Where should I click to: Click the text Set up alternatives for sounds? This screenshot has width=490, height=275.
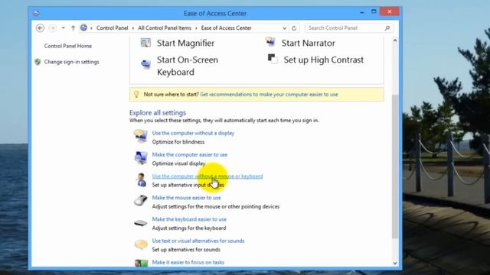pyautogui.click(x=186, y=250)
